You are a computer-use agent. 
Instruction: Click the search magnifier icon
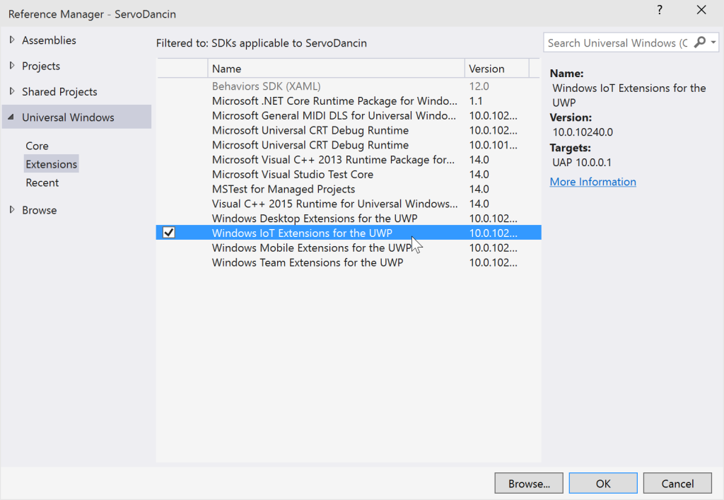click(x=700, y=42)
